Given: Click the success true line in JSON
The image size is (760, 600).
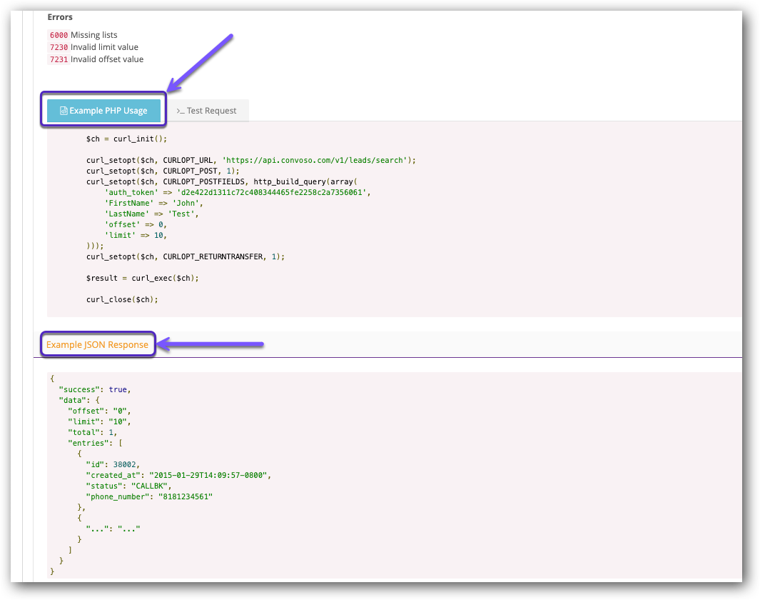Looking at the screenshot, I should tap(94, 389).
